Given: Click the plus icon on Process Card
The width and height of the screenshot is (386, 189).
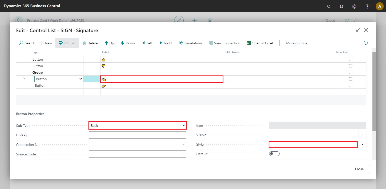Looking at the screenshot, I should (x=195, y=21).
